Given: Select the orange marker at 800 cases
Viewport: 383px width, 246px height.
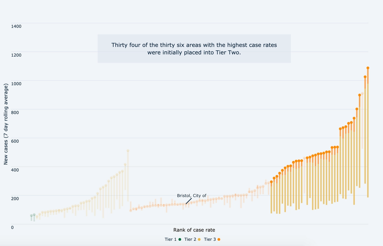Looking at the screenshot, I should click(357, 109).
